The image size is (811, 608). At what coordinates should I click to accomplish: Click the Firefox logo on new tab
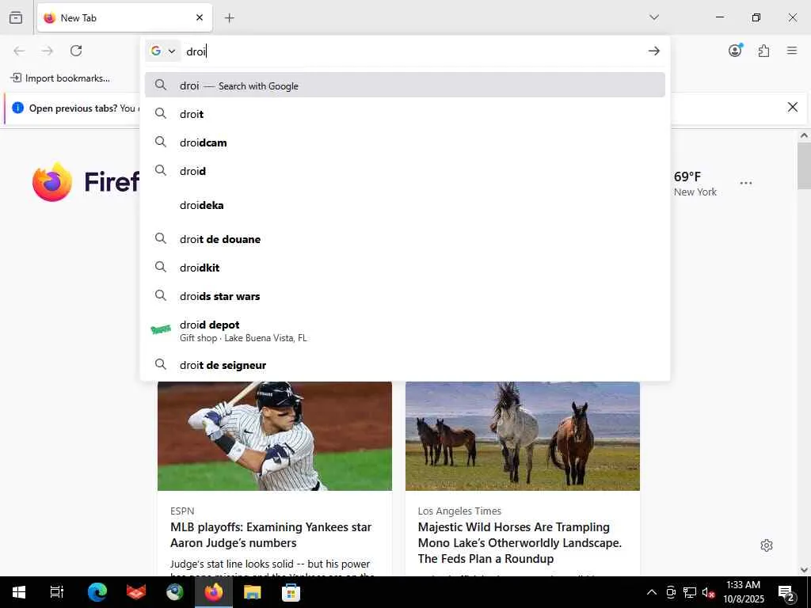point(51,182)
